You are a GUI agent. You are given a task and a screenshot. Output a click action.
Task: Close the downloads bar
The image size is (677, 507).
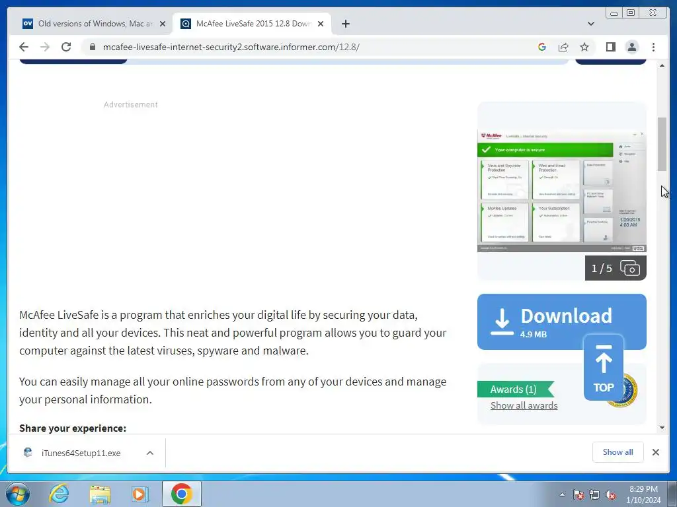coord(655,452)
